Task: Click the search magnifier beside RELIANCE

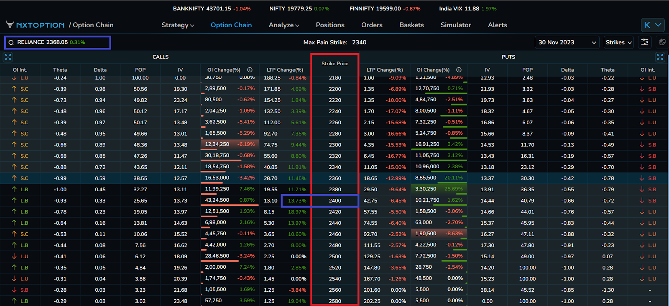Action: pyautogui.click(x=11, y=42)
